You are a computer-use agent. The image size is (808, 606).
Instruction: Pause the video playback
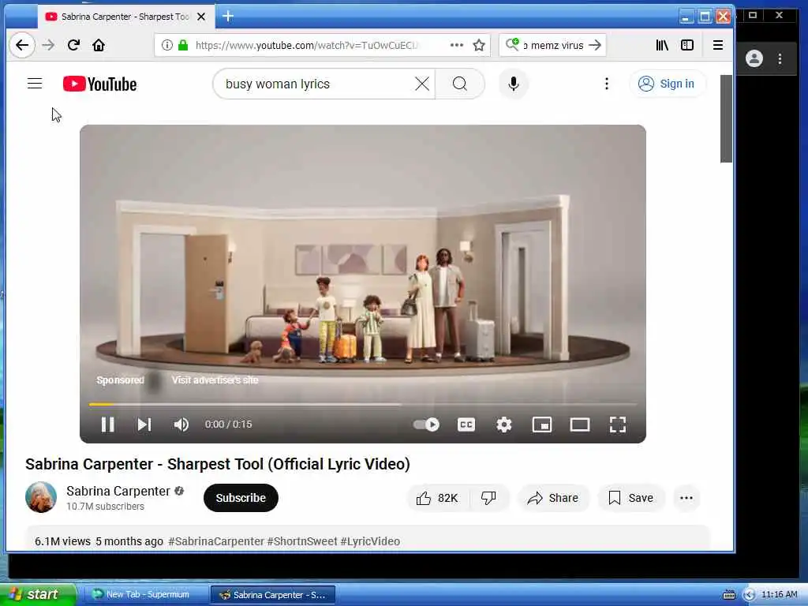point(107,425)
